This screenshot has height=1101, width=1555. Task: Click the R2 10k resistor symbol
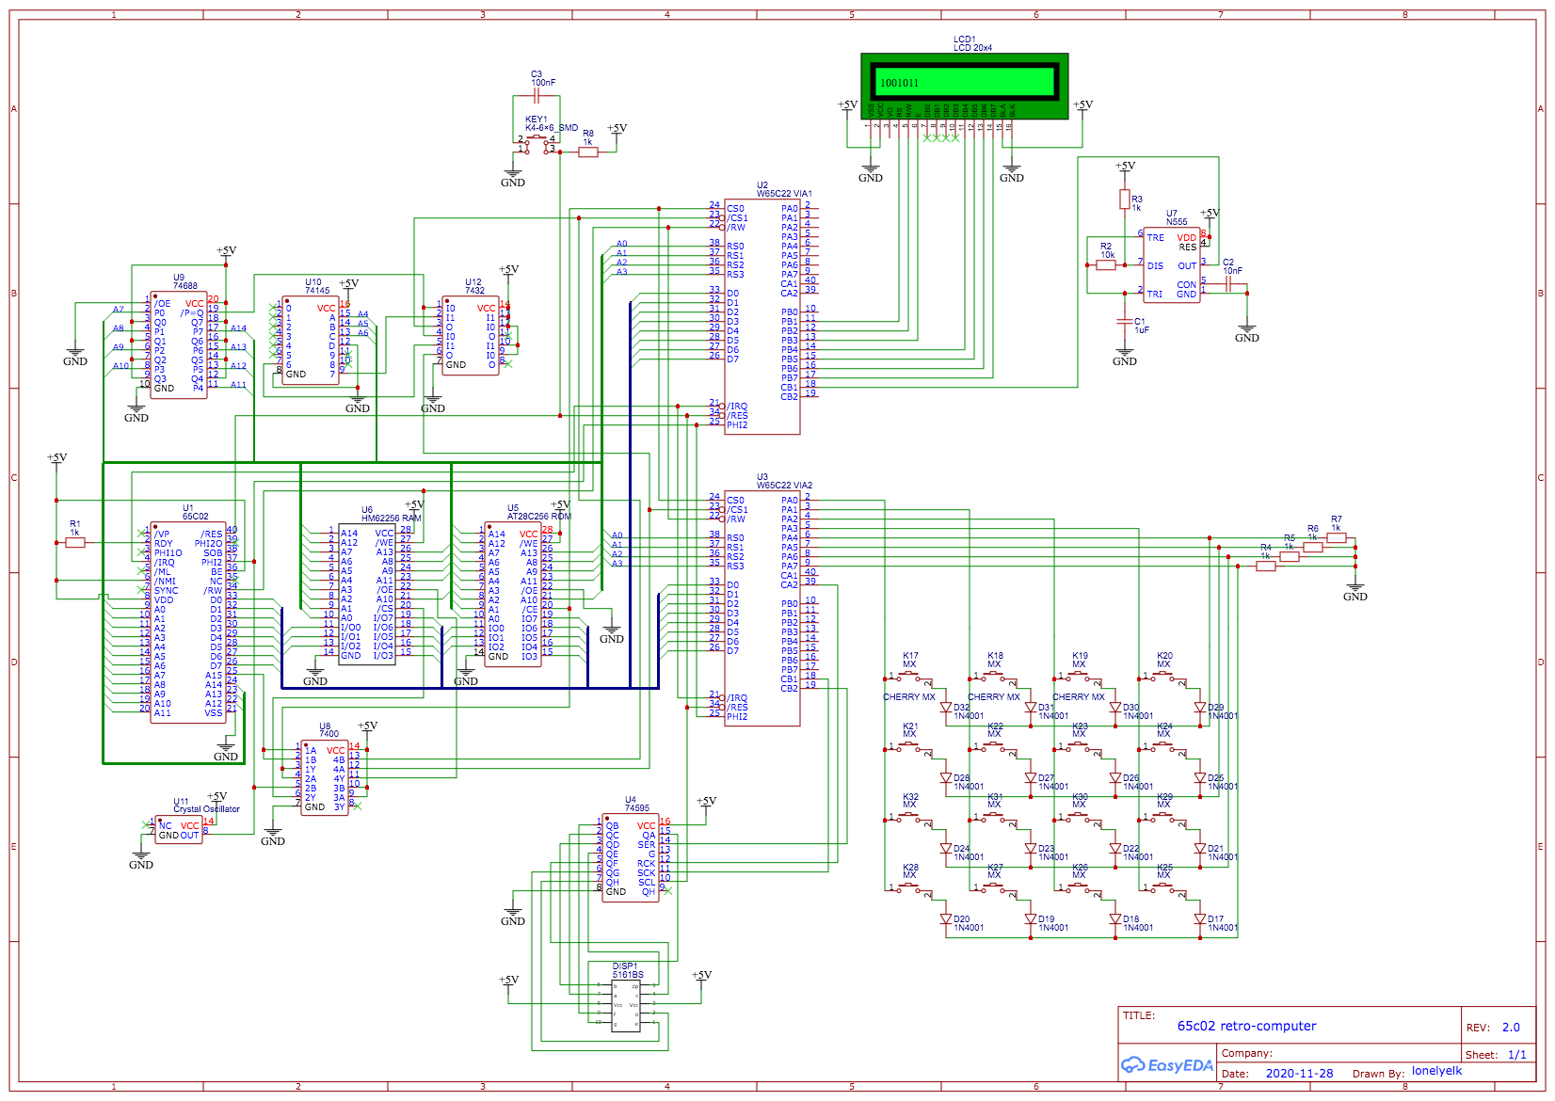(1106, 265)
